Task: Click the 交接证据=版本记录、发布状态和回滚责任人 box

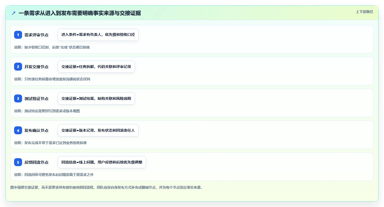Action: (98, 130)
